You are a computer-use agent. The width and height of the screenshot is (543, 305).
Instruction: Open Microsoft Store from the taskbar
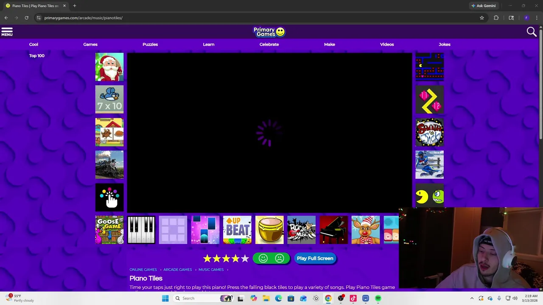(291, 298)
